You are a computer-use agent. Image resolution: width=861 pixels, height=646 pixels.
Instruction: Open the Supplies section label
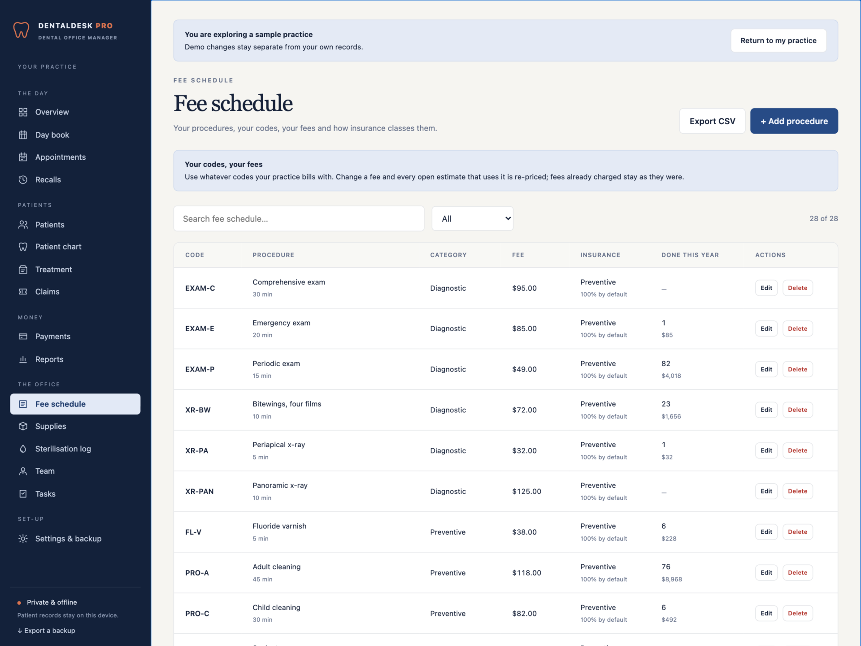(51, 426)
